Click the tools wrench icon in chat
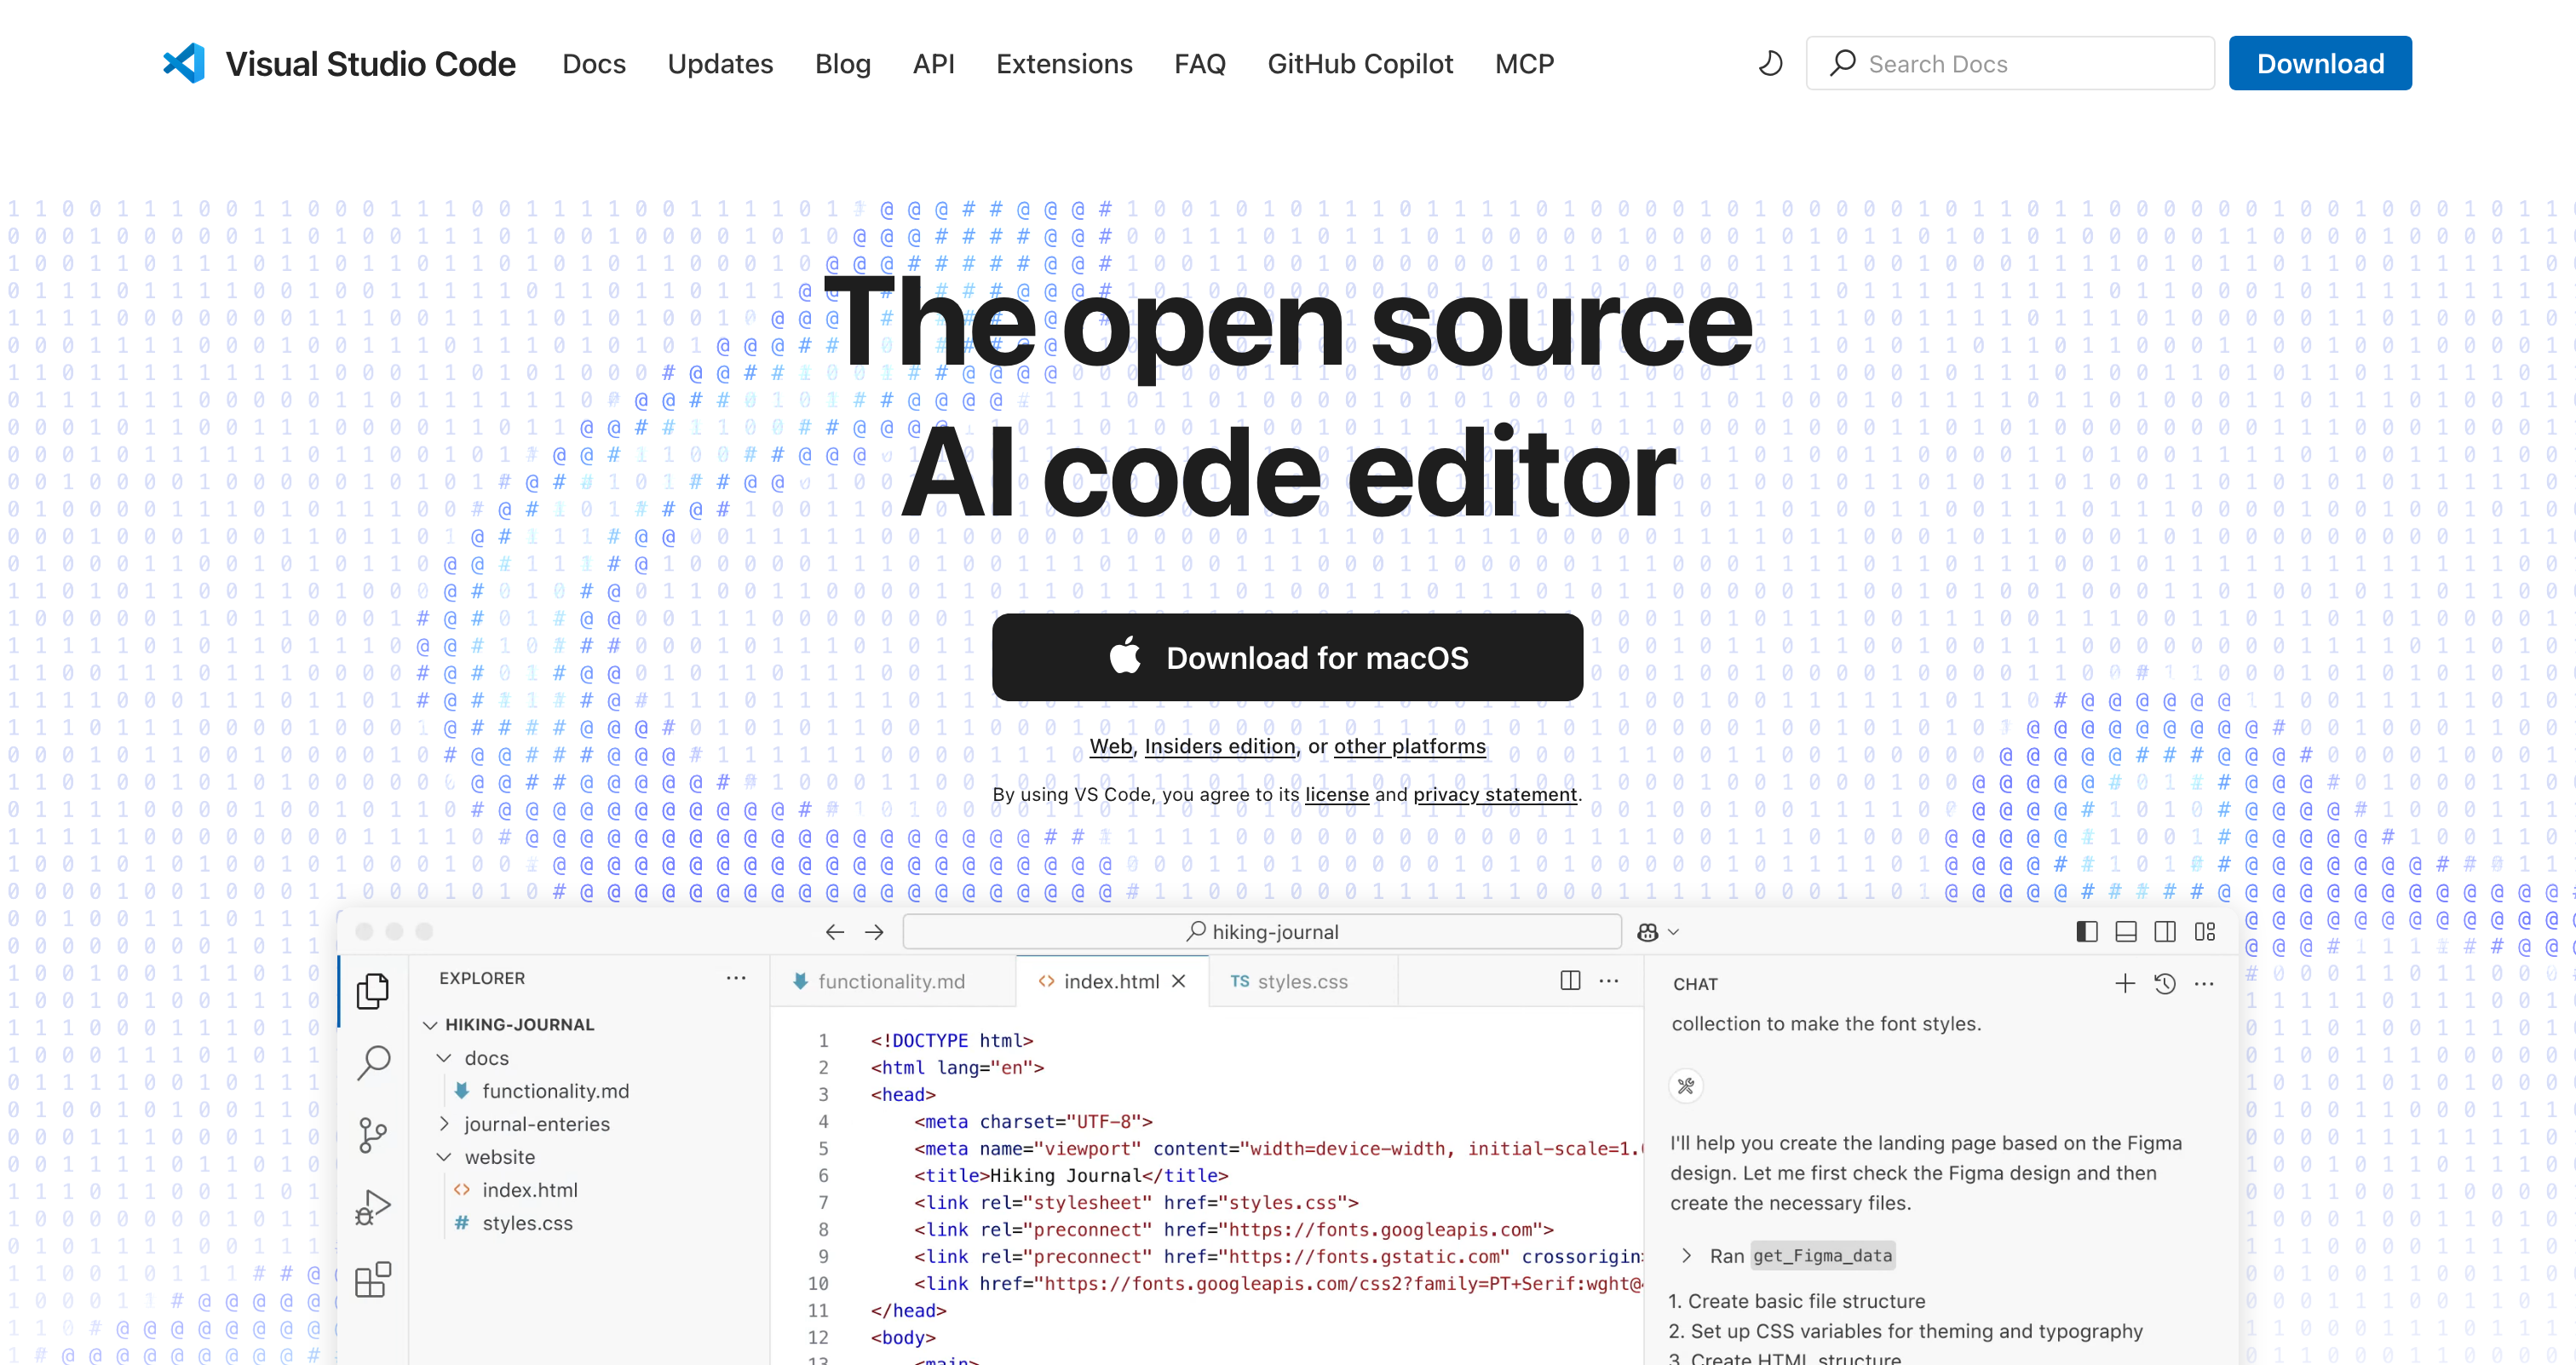 click(1686, 1085)
